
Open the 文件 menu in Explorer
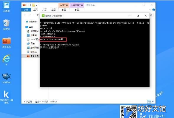pos(26,10)
